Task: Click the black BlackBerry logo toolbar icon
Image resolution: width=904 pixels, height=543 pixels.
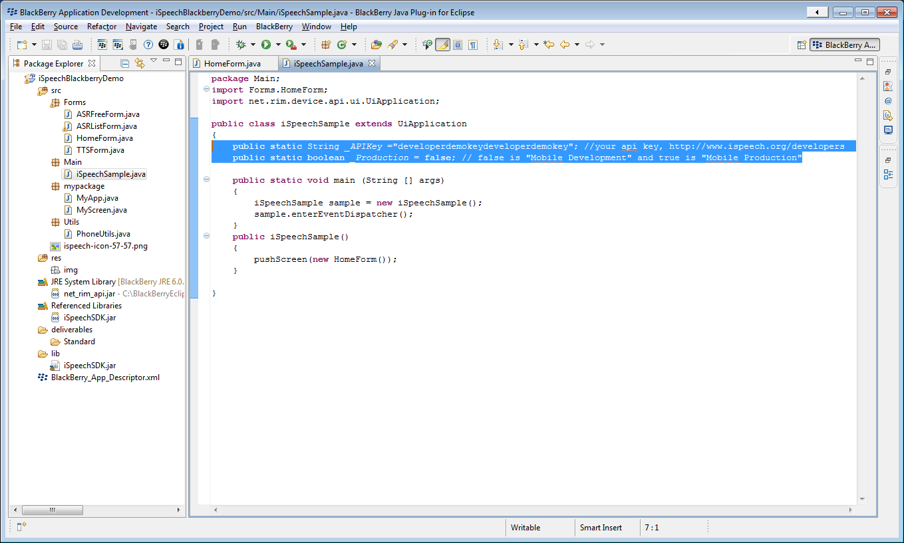Action: (164, 45)
